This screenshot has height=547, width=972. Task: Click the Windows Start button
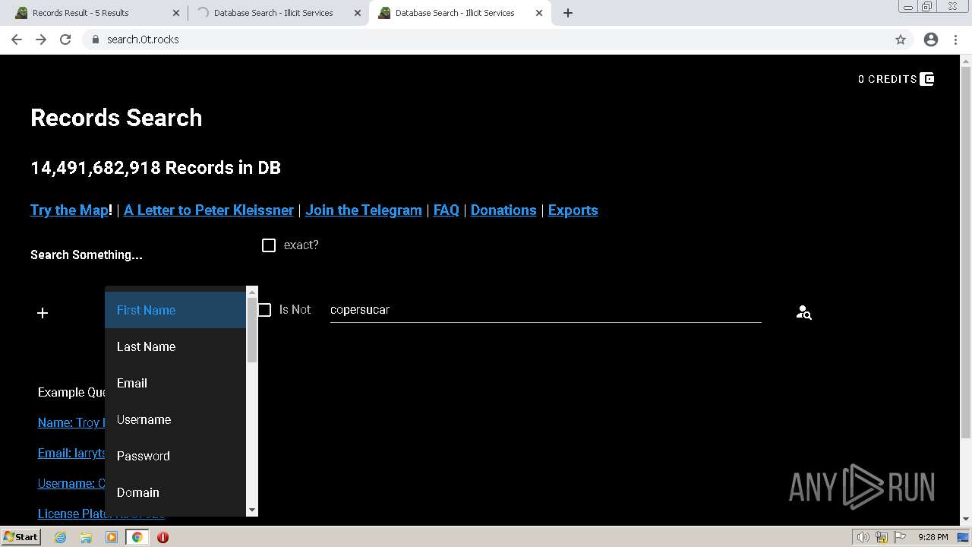tap(21, 536)
